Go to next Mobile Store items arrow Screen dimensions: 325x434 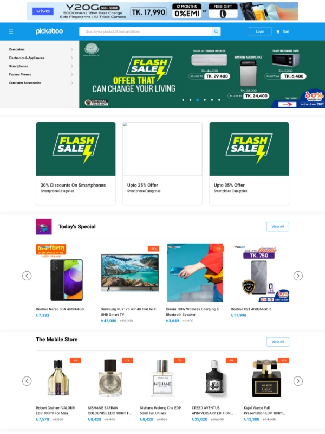(x=298, y=381)
